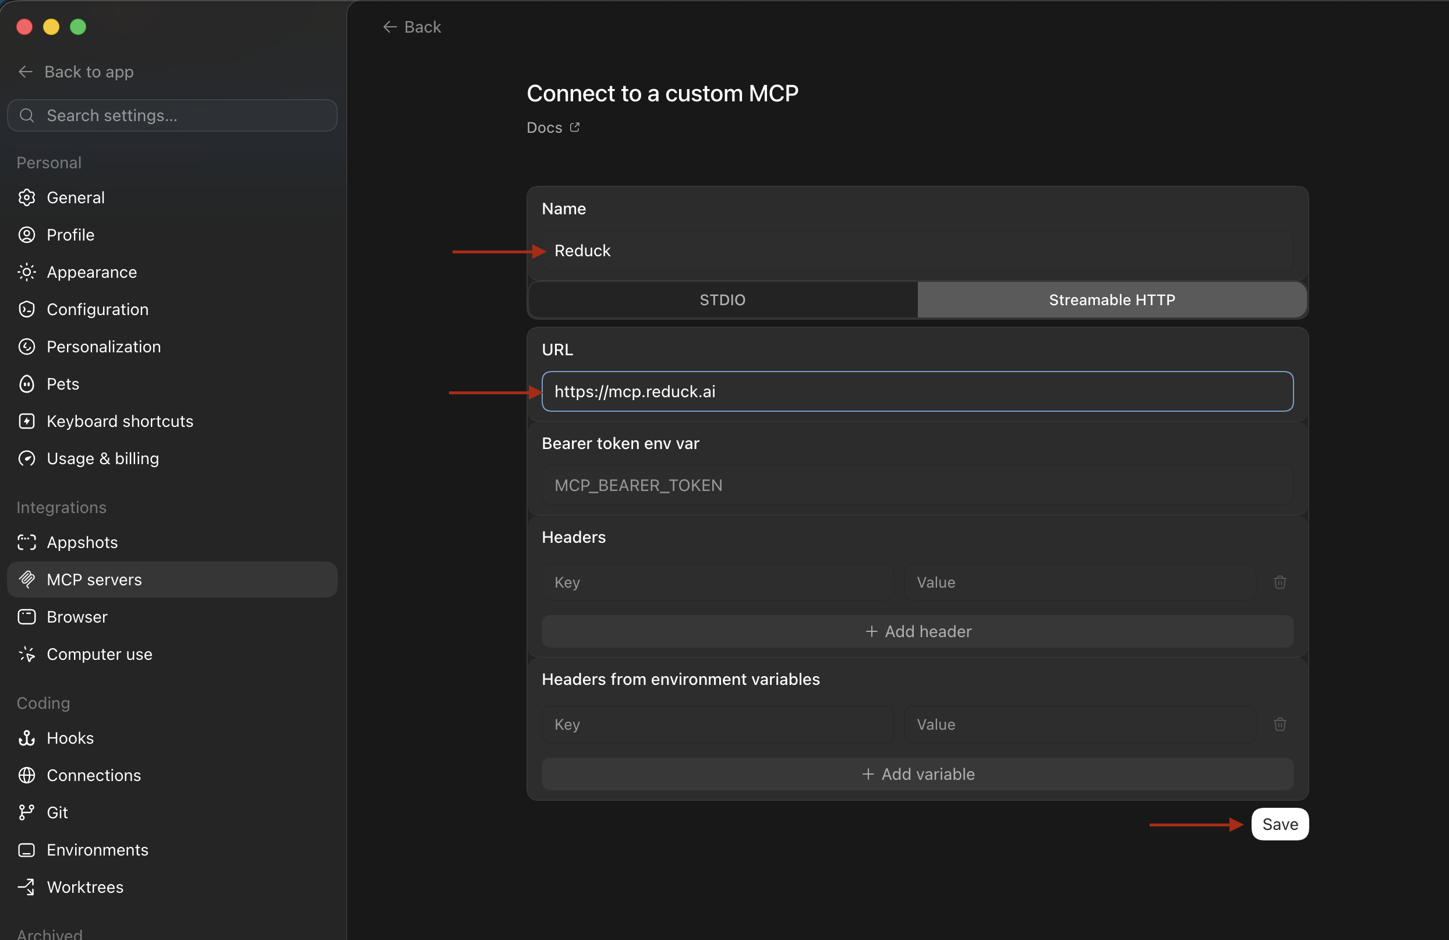
Task: Click the Add variable button
Action: click(x=917, y=774)
